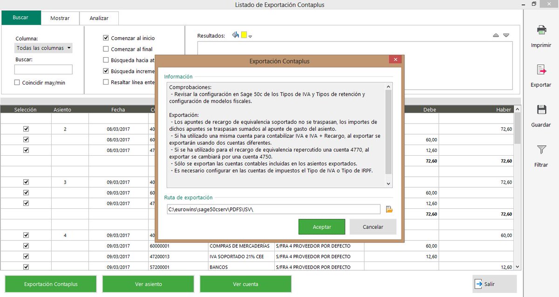Click the up arrow icon near Resultados panel
Viewport: 559px width, 297px height.
coord(496,34)
